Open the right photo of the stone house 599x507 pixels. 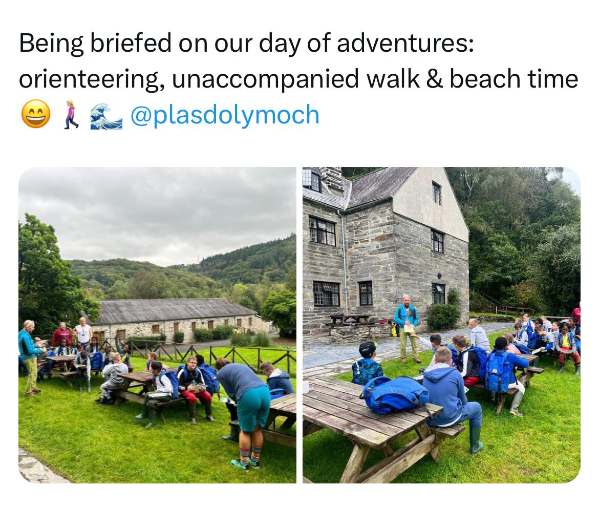(x=441, y=325)
